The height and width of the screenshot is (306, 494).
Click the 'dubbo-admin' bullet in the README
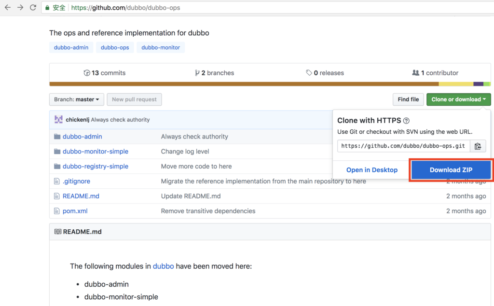pos(107,284)
